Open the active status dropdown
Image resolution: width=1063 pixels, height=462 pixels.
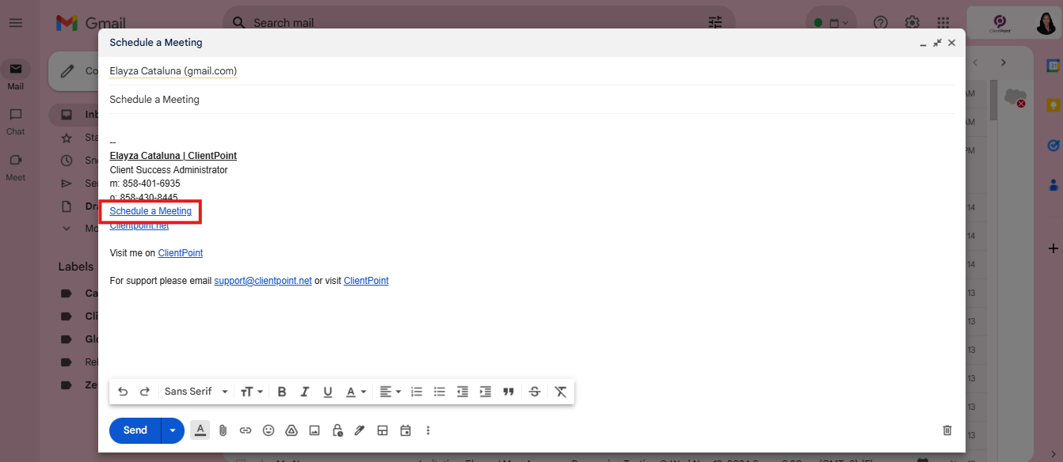[x=832, y=23]
